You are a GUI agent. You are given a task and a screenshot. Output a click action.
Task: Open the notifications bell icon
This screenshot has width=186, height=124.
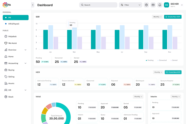160,5
